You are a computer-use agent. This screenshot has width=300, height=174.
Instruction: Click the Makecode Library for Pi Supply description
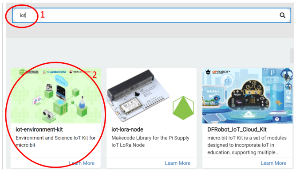point(150,141)
